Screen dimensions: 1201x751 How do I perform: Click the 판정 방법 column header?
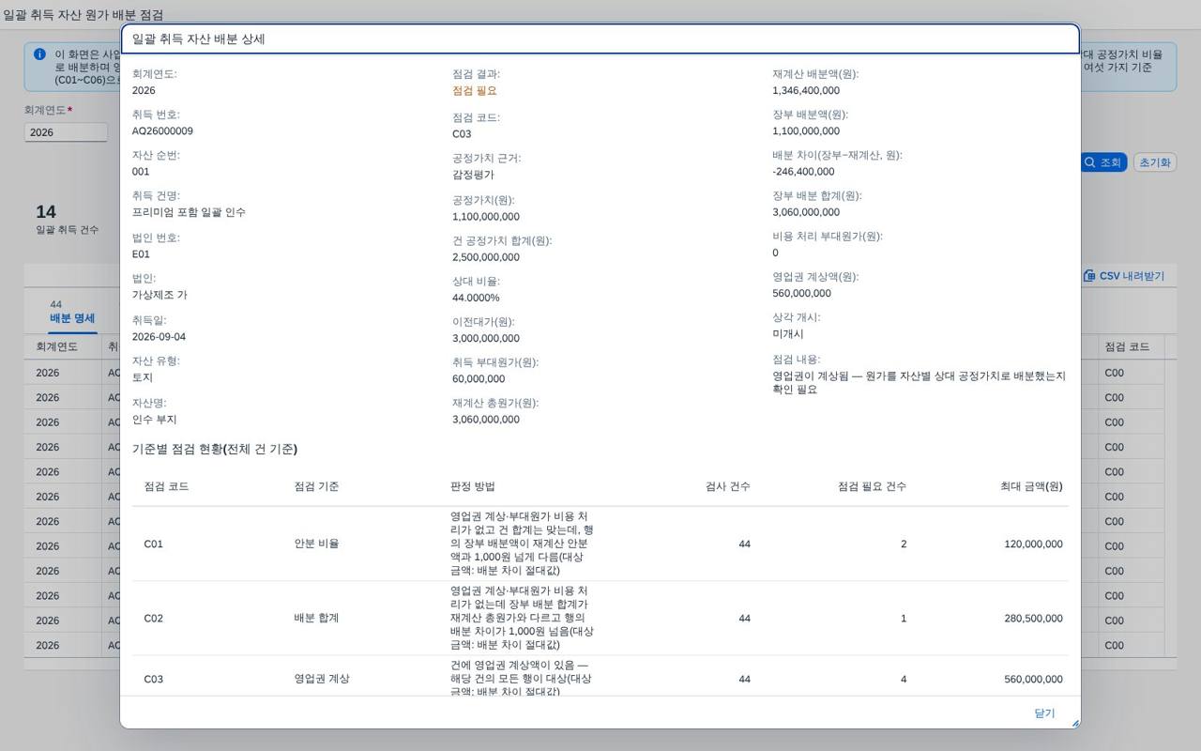(473, 486)
